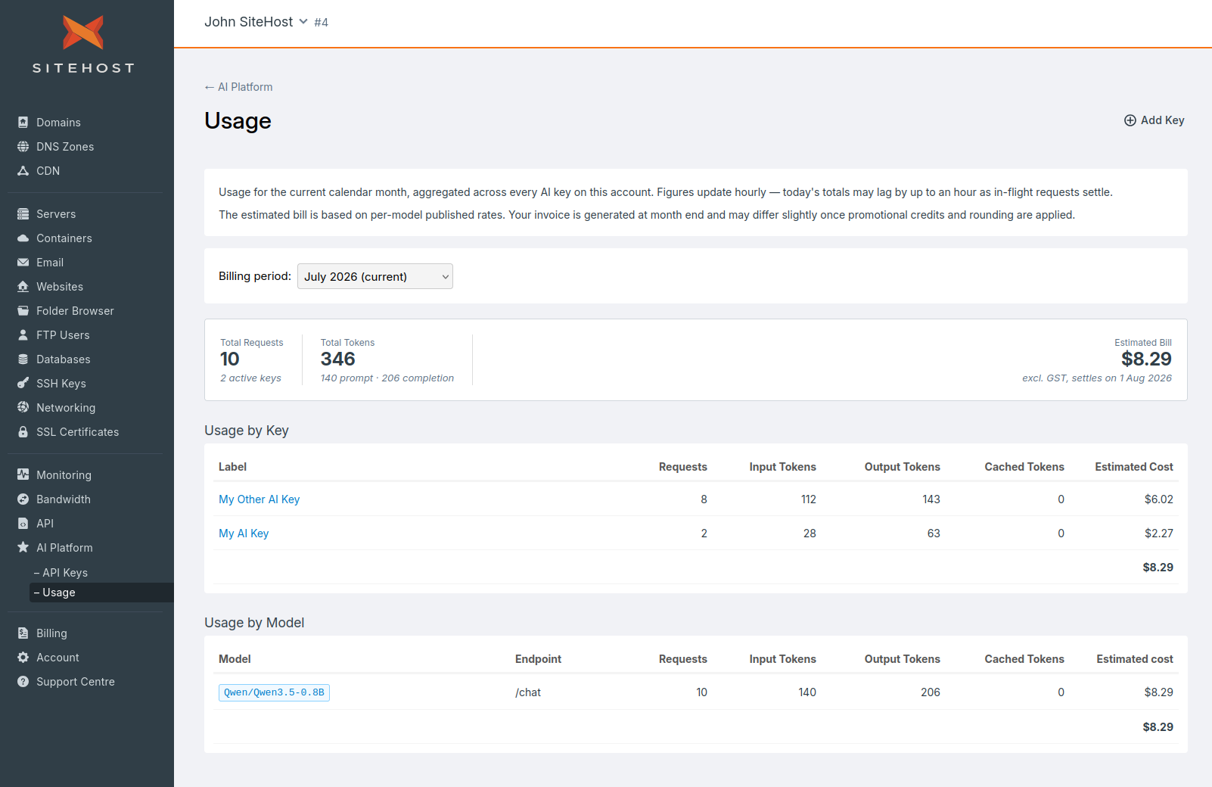Viewport: 1212px width, 787px height.
Task: Click the Account gear icon
Action: (x=23, y=658)
